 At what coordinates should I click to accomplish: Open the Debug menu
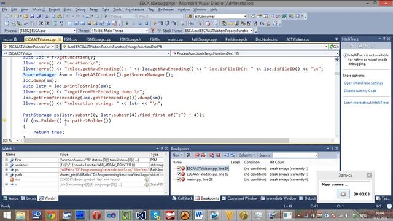tap(80, 10)
